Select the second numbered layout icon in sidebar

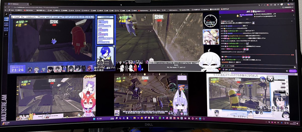[6, 24]
